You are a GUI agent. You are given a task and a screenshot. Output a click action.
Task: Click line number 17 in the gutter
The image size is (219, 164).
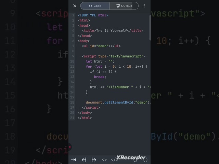[72, 97]
